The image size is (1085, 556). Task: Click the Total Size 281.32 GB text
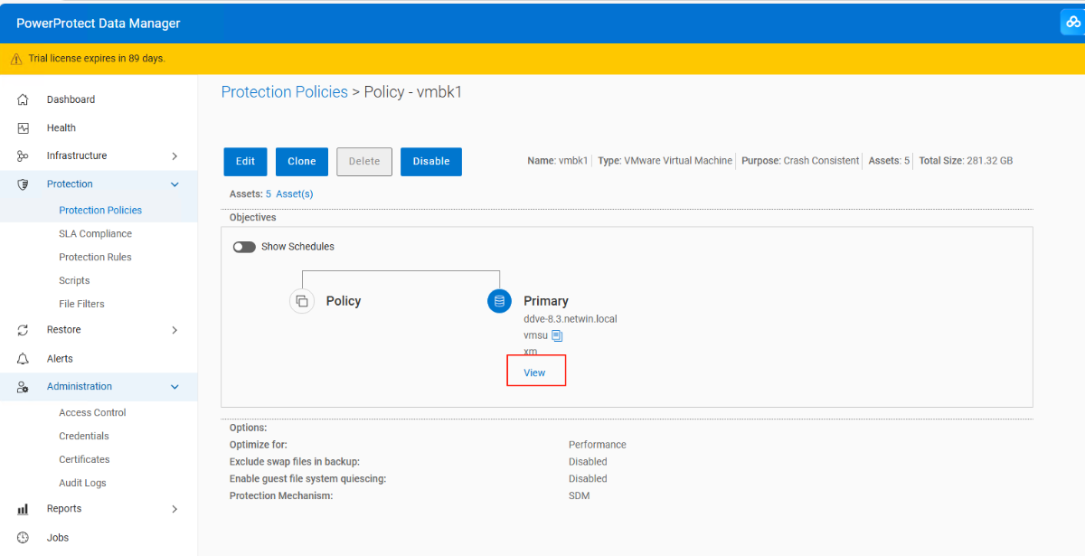(966, 161)
